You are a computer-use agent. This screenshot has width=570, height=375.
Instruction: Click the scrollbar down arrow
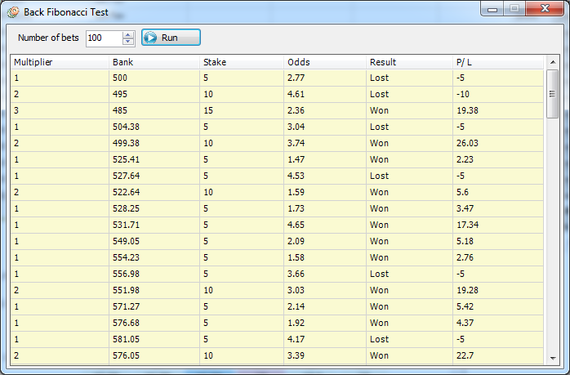(553, 359)
